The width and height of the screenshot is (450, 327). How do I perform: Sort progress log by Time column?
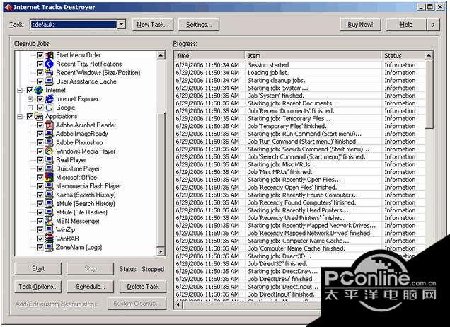[x=209, y=56]
